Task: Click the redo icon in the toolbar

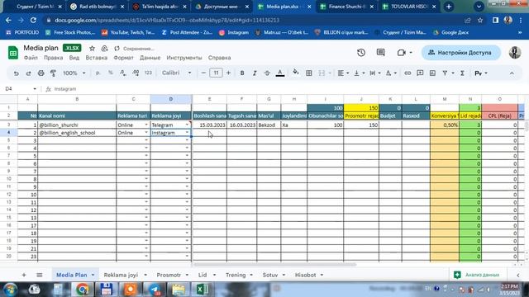Action: [x=28, y=73]
